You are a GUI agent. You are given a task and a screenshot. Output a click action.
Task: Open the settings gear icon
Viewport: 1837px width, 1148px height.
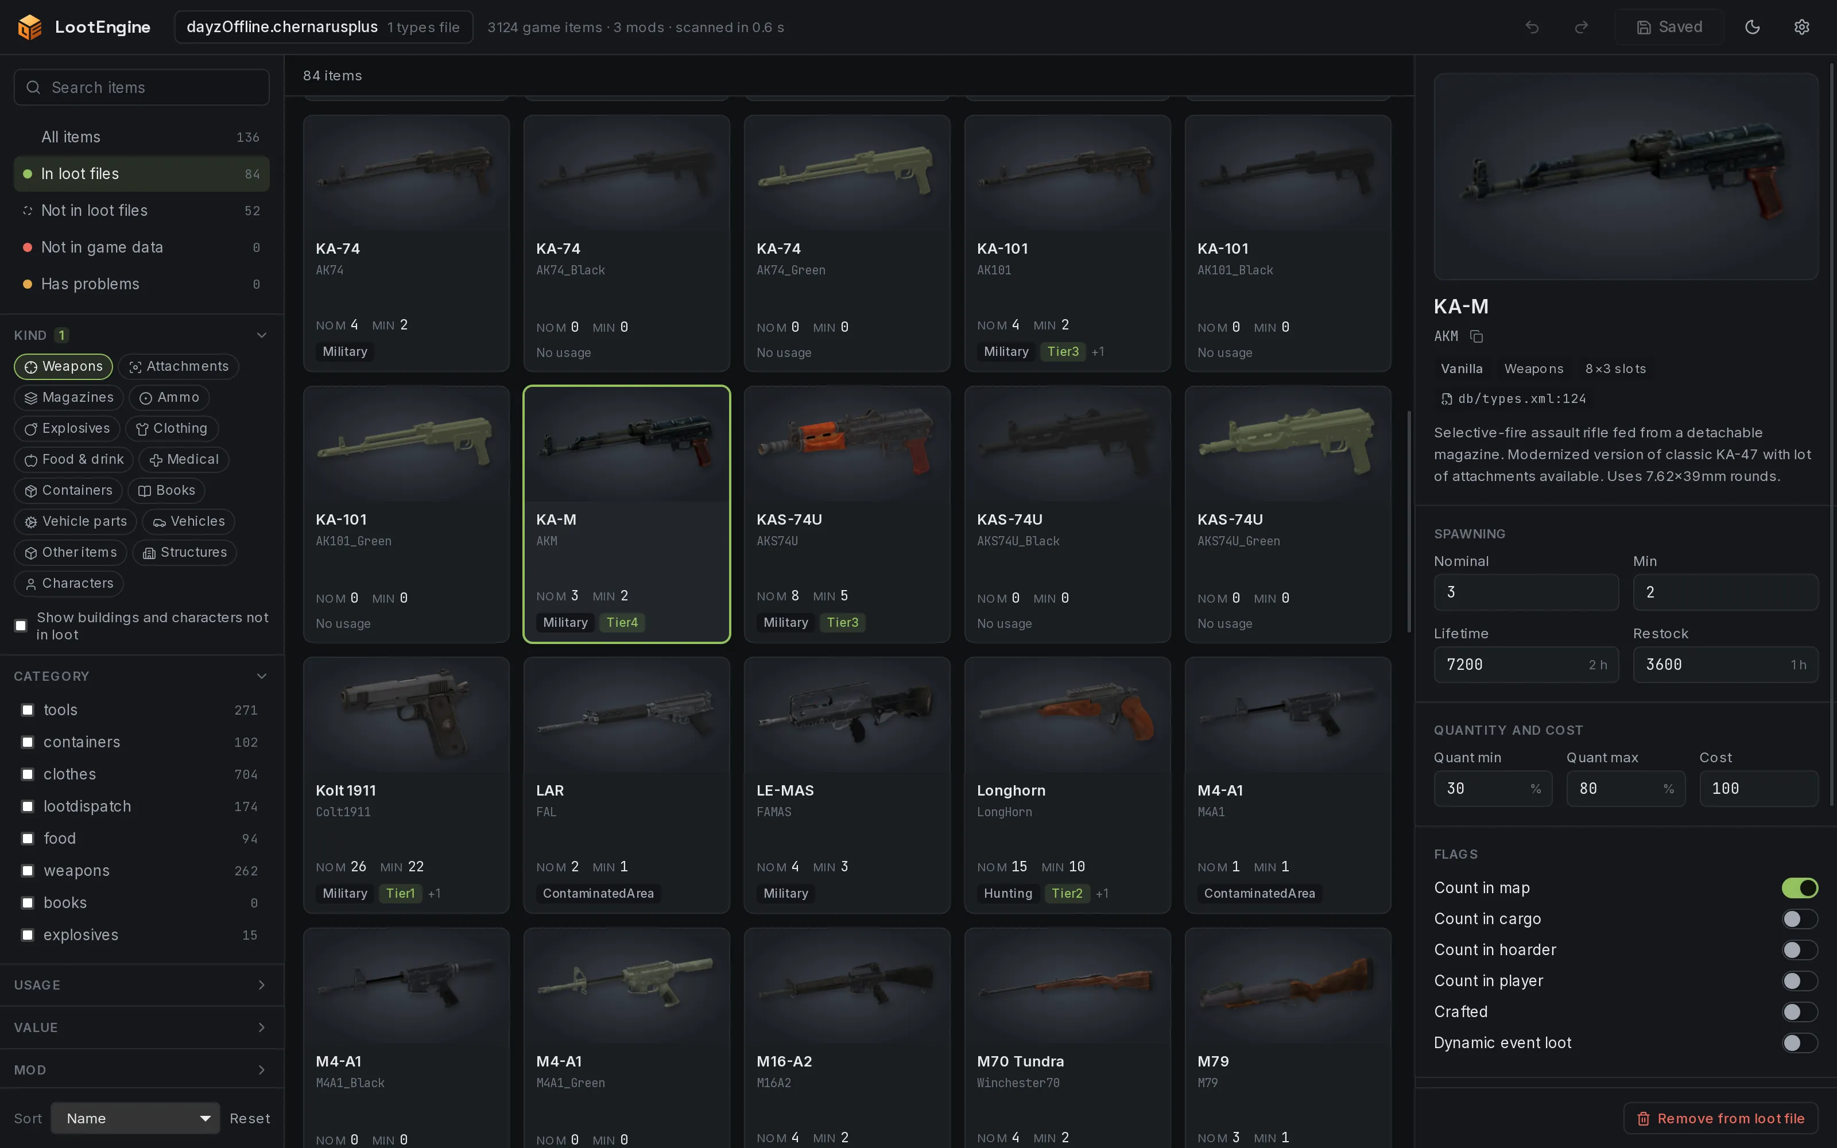click(1802, 28)
